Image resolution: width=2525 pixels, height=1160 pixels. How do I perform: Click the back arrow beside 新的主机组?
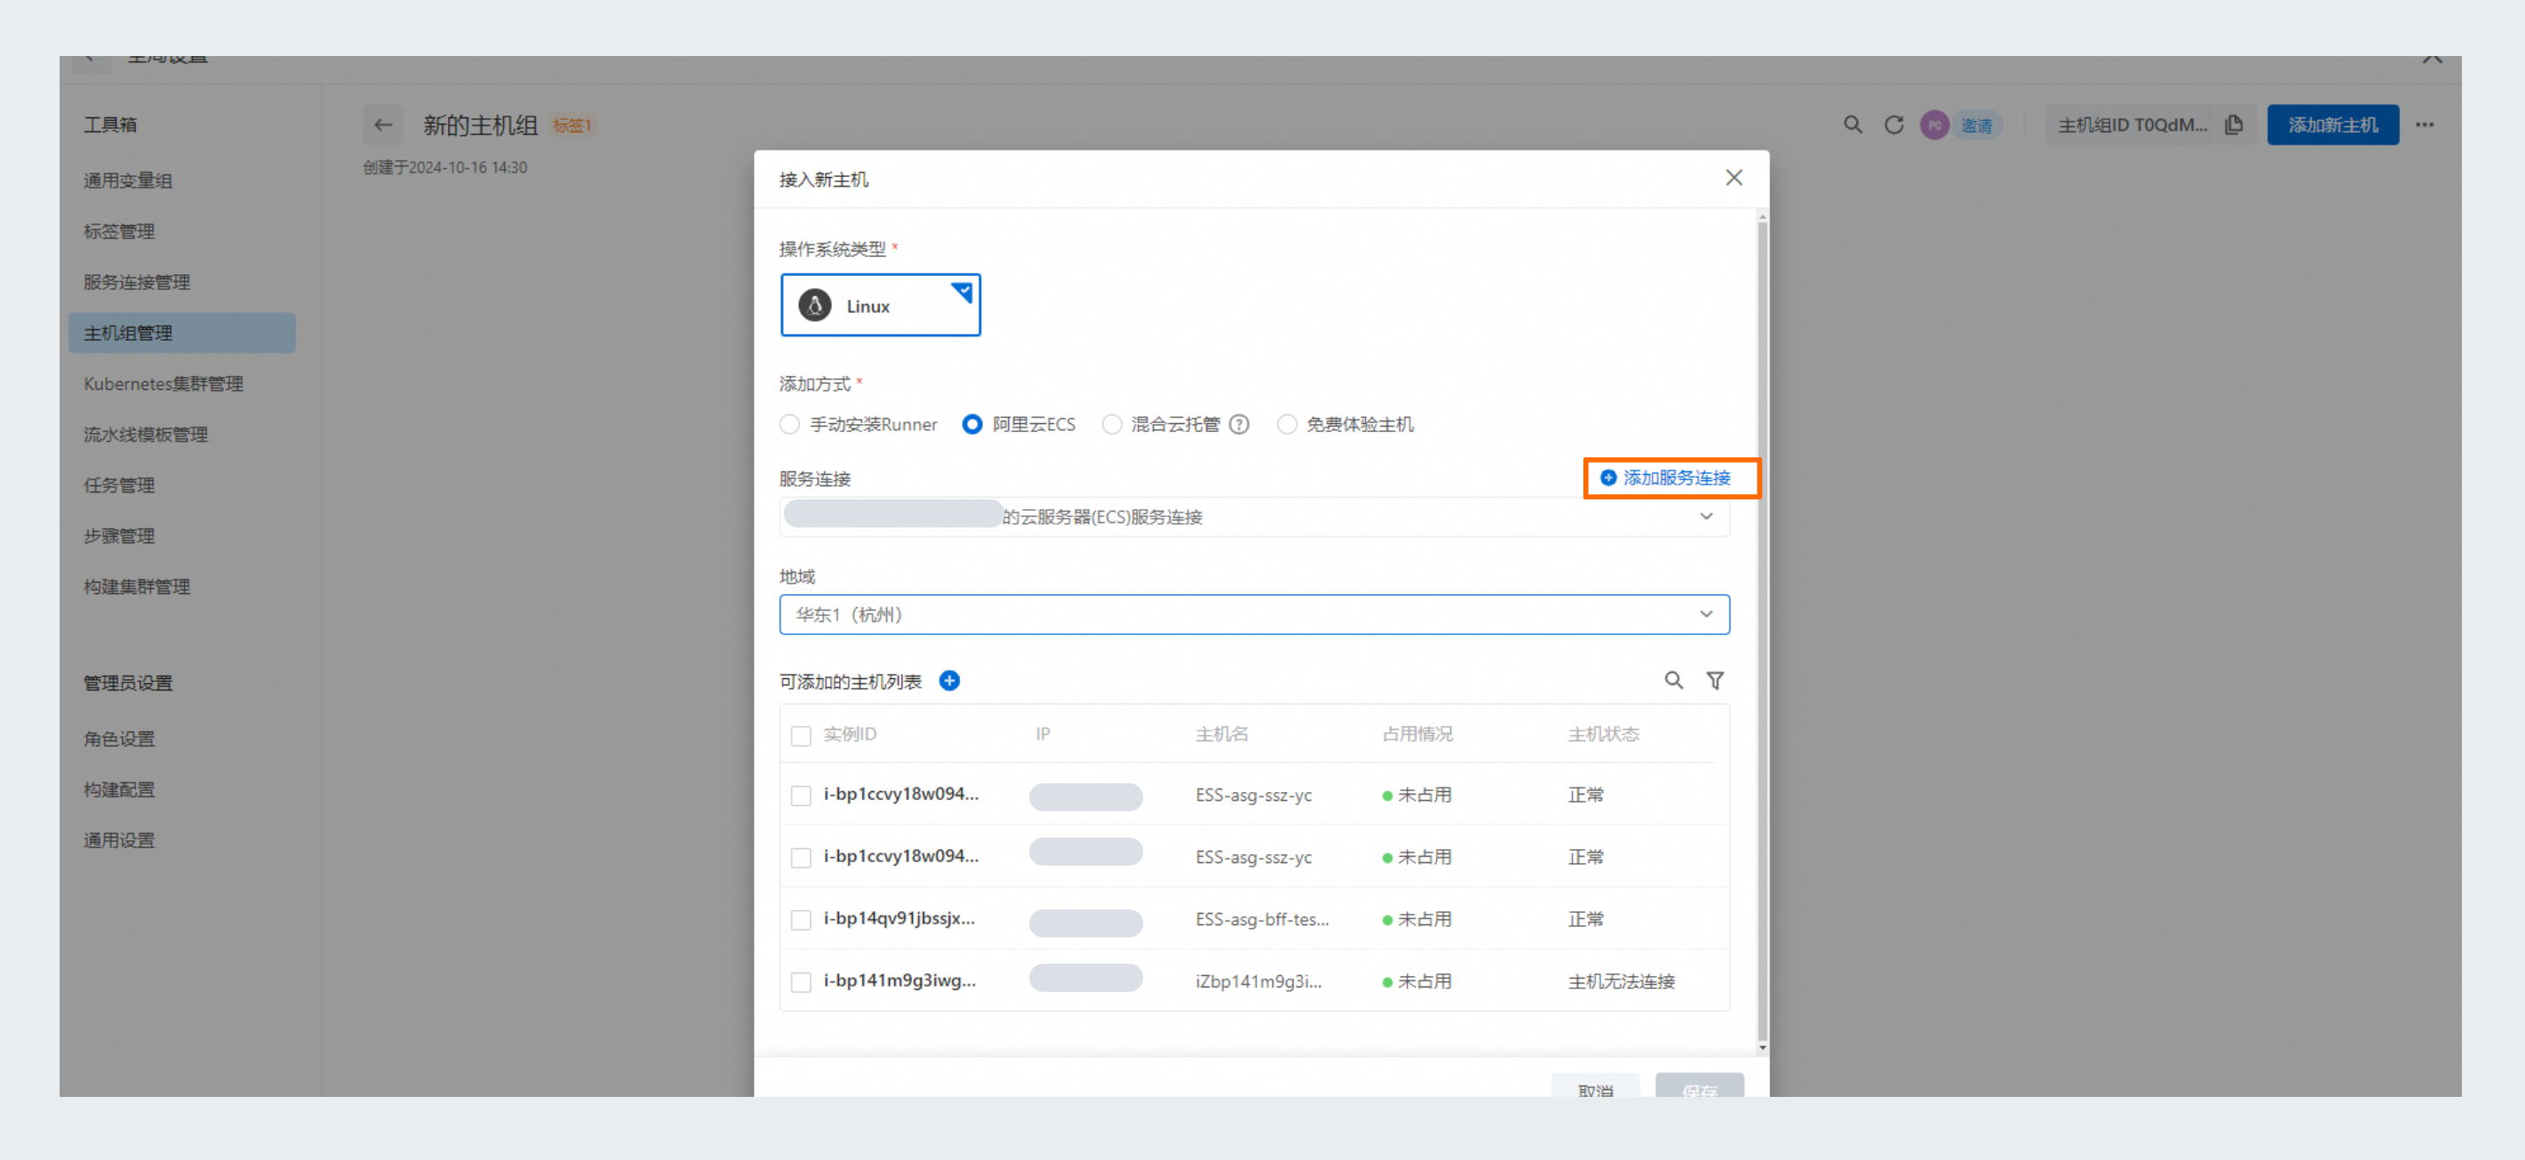383,124
